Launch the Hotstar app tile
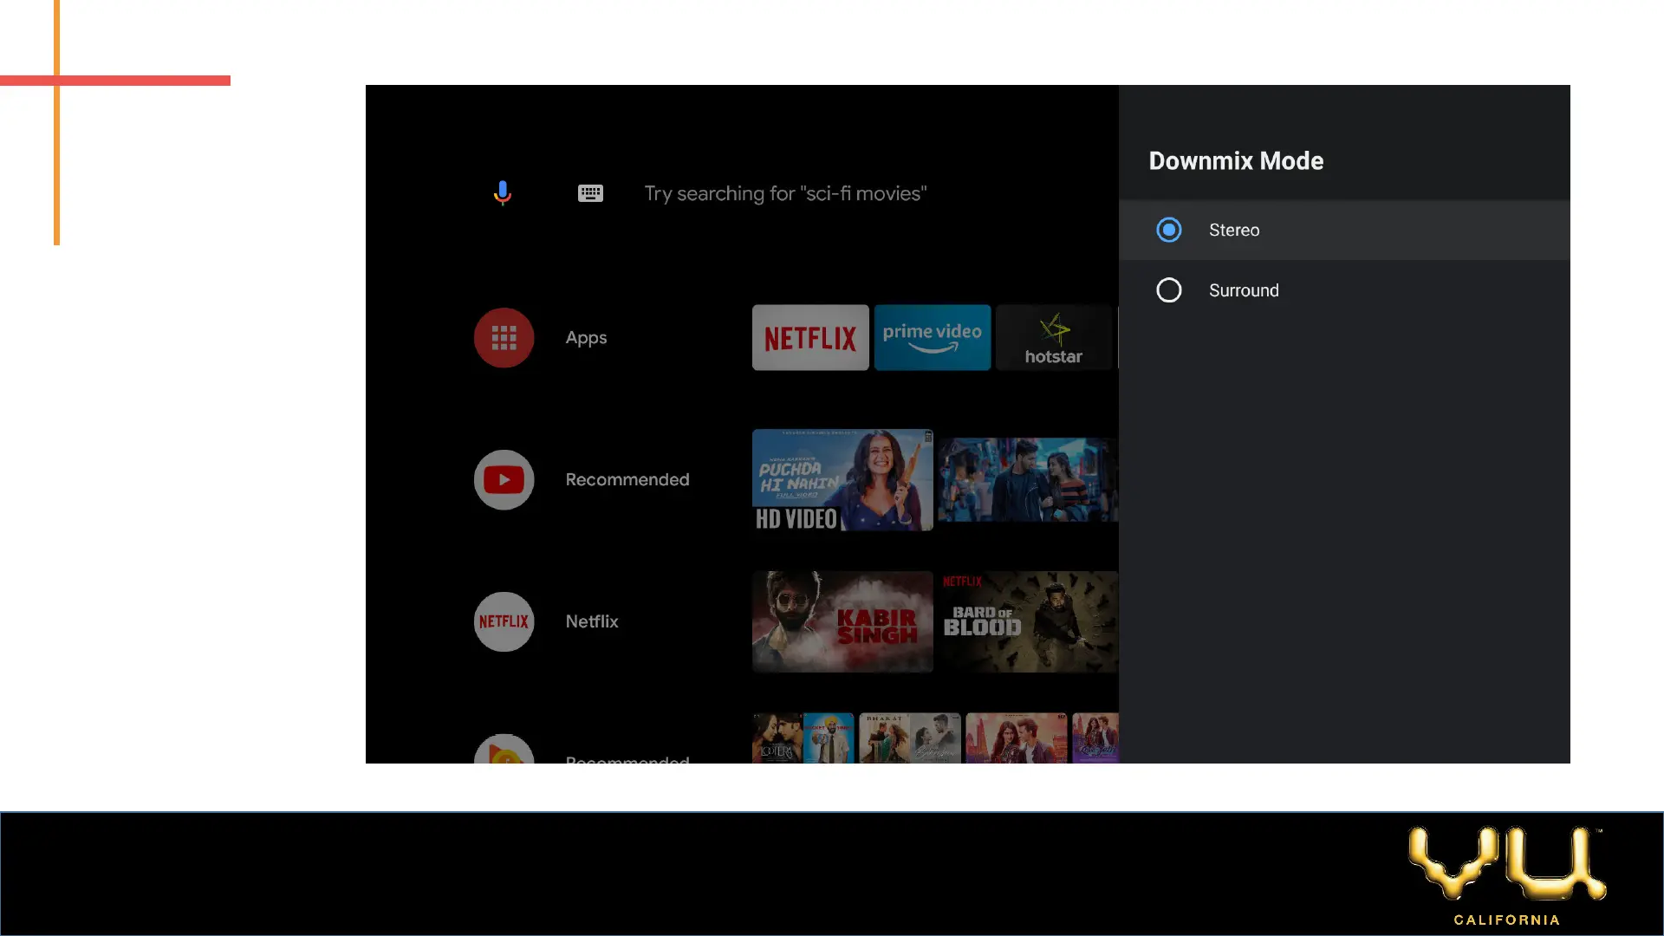The height and width of the screenshot is (936, 1664). click(1053, 337)
